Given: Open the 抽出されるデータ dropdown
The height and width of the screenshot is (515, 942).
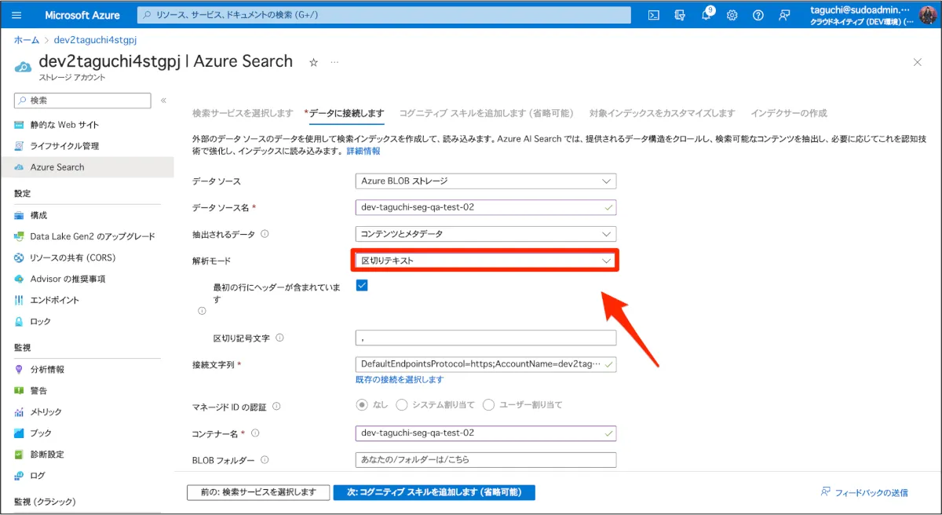Looking at the screenshot, I should coord(486,234).
